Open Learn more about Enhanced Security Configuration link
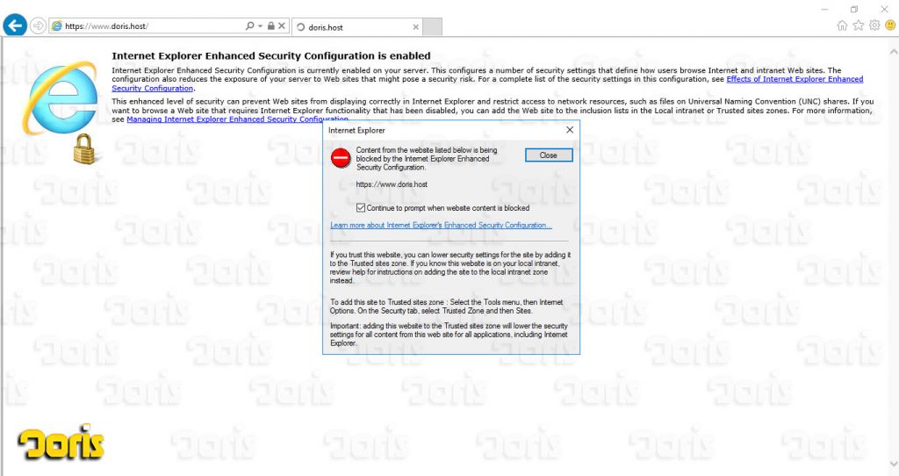 [x=441, y=226]
